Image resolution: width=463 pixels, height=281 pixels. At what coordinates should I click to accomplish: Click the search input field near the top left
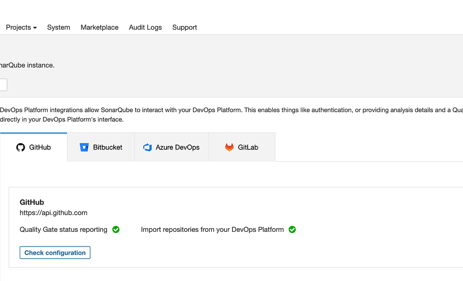[x=2, y=85]
